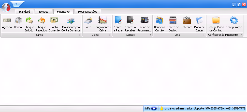Click the Caixa group caption bar

pyautogui.click(x=97, y=35)
